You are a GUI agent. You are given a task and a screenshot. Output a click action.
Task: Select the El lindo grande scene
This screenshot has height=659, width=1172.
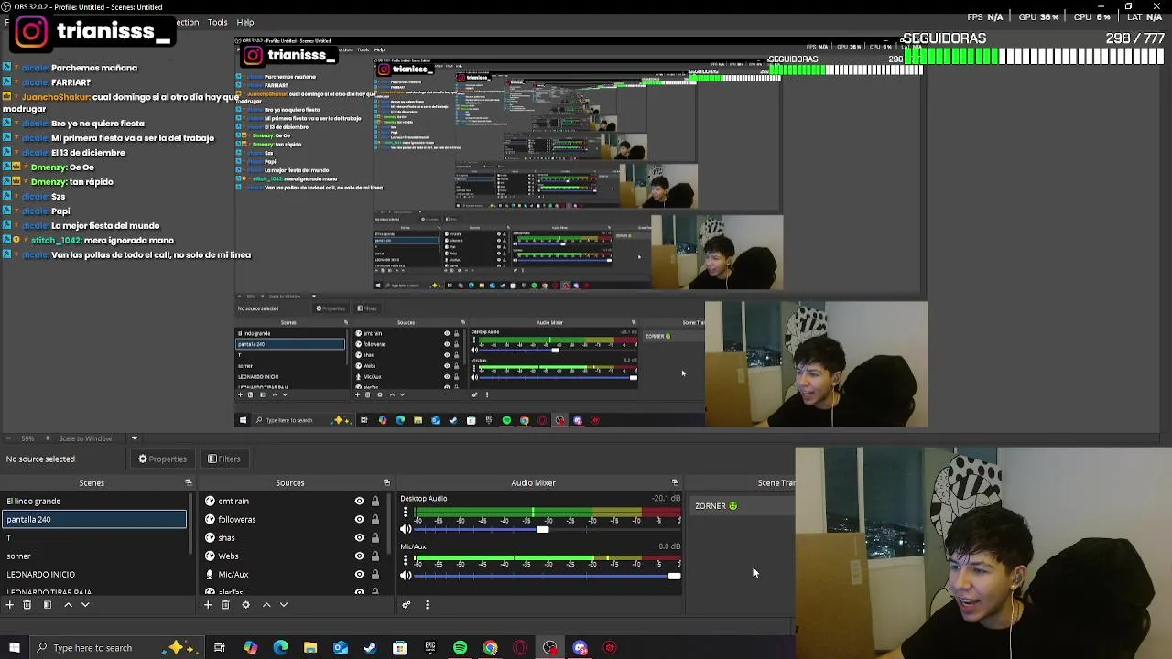93,501
